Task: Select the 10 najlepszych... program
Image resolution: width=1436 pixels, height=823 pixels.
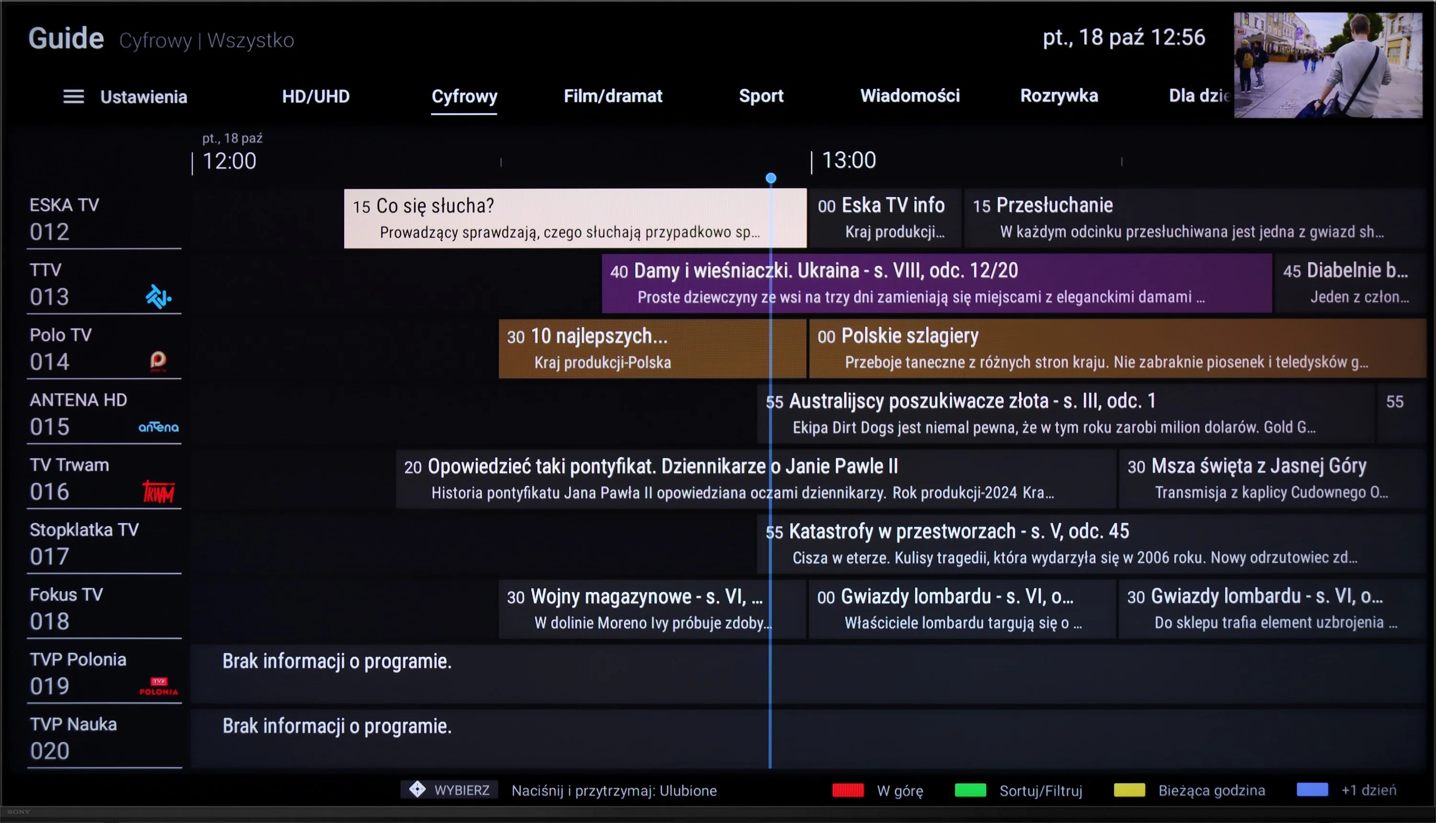Action: (652, 349)
